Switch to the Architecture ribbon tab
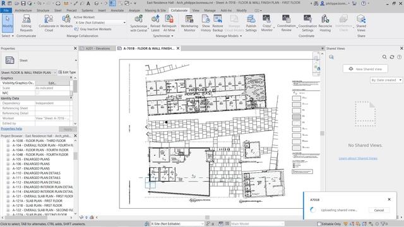Viewport: 404px width, 227px height. click(x=23, y=11)
